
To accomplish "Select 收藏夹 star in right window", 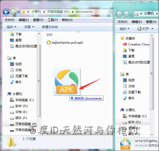I will pos(122,38).
